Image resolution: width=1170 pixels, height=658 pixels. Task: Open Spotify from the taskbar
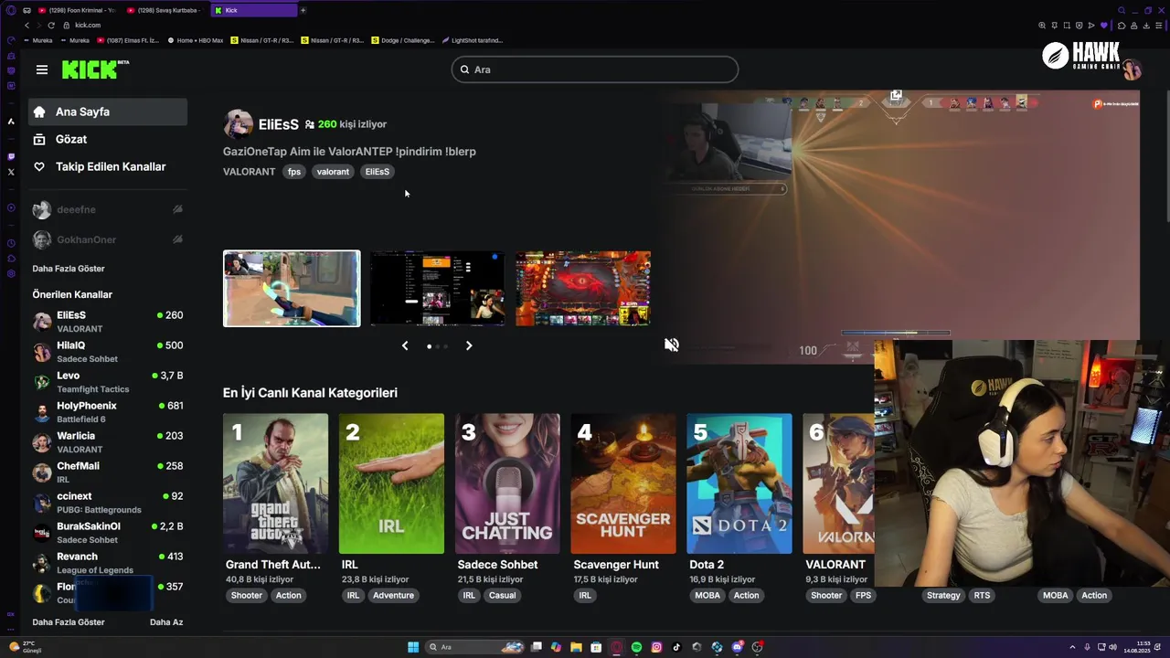coord(636,647)
